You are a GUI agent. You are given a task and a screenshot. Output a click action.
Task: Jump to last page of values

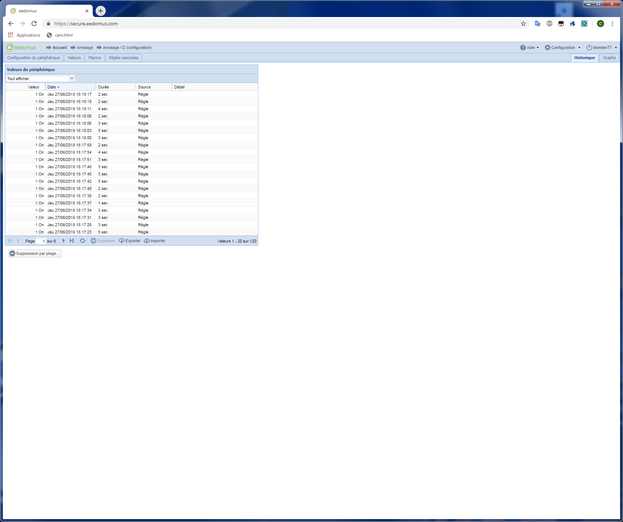72,241
